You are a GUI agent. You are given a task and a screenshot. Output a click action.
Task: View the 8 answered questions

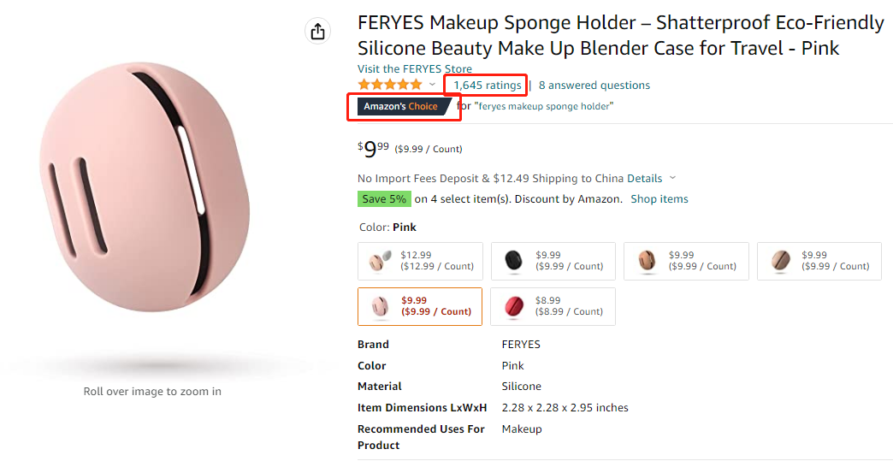(594, 85)
